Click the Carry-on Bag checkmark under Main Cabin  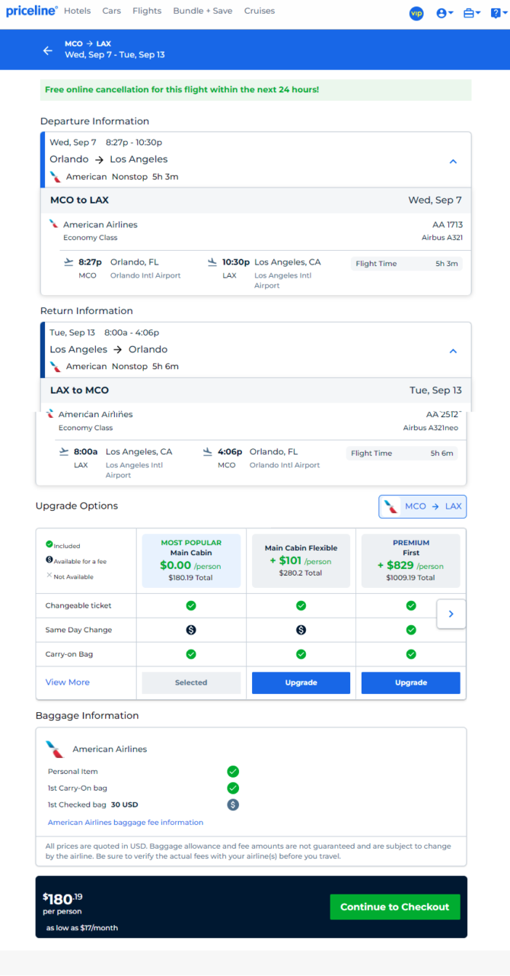coord(191,654)
